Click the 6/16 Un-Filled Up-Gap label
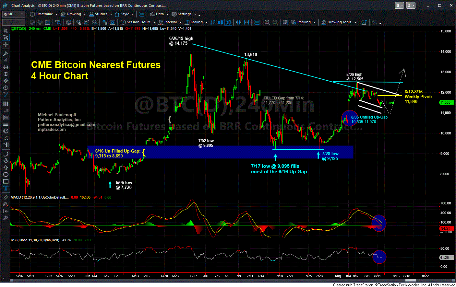This screenshot has height=287, width=456. (118, 153)
